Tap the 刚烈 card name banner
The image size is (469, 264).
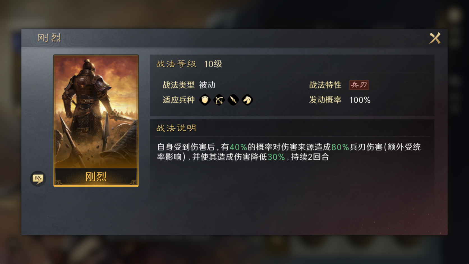pyautogui.click(x=96, y=177)
